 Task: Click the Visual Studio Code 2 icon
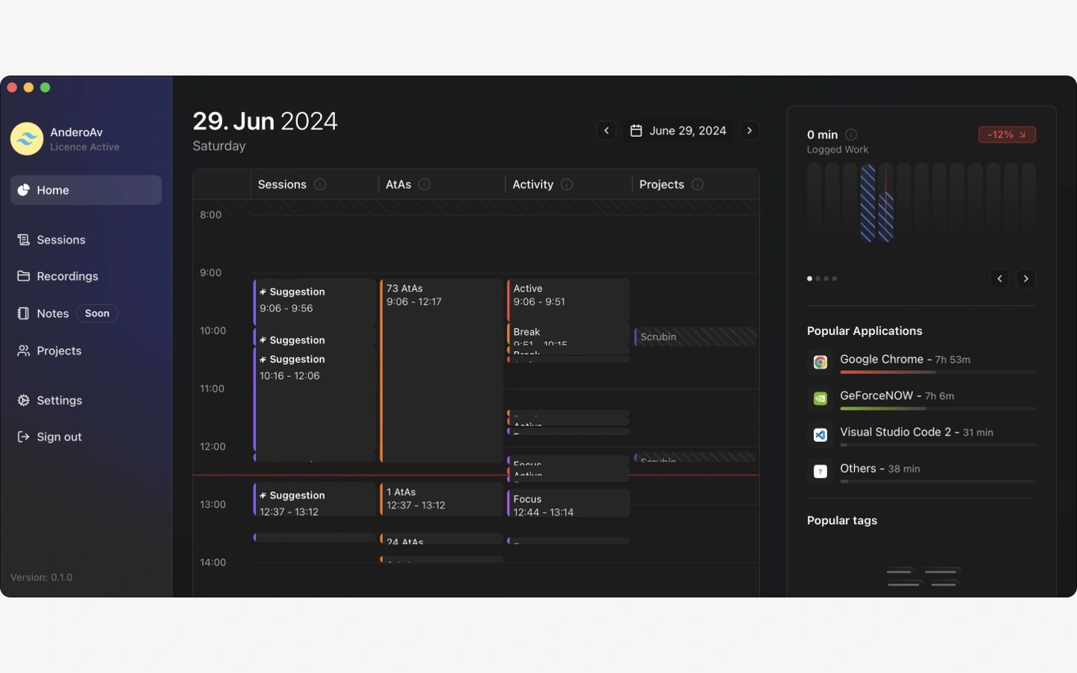point(820,435)
